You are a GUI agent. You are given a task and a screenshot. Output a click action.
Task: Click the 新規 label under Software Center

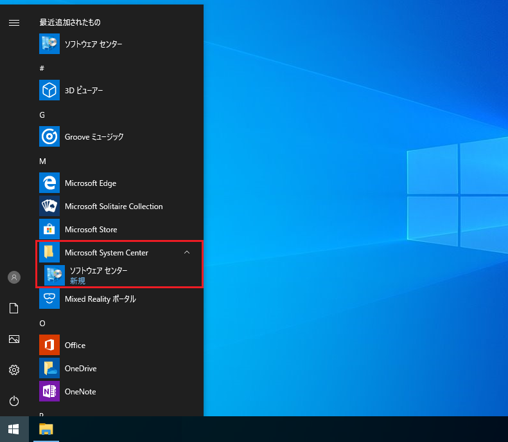(x=78, y=281)
